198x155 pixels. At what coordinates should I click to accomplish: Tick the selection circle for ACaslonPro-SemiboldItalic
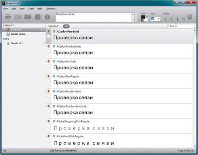click(x=49, y=111)
